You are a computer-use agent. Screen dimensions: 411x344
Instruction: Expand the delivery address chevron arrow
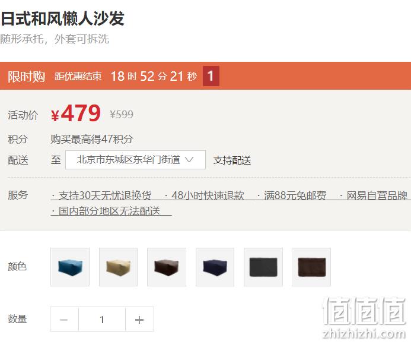click(189, 159)
